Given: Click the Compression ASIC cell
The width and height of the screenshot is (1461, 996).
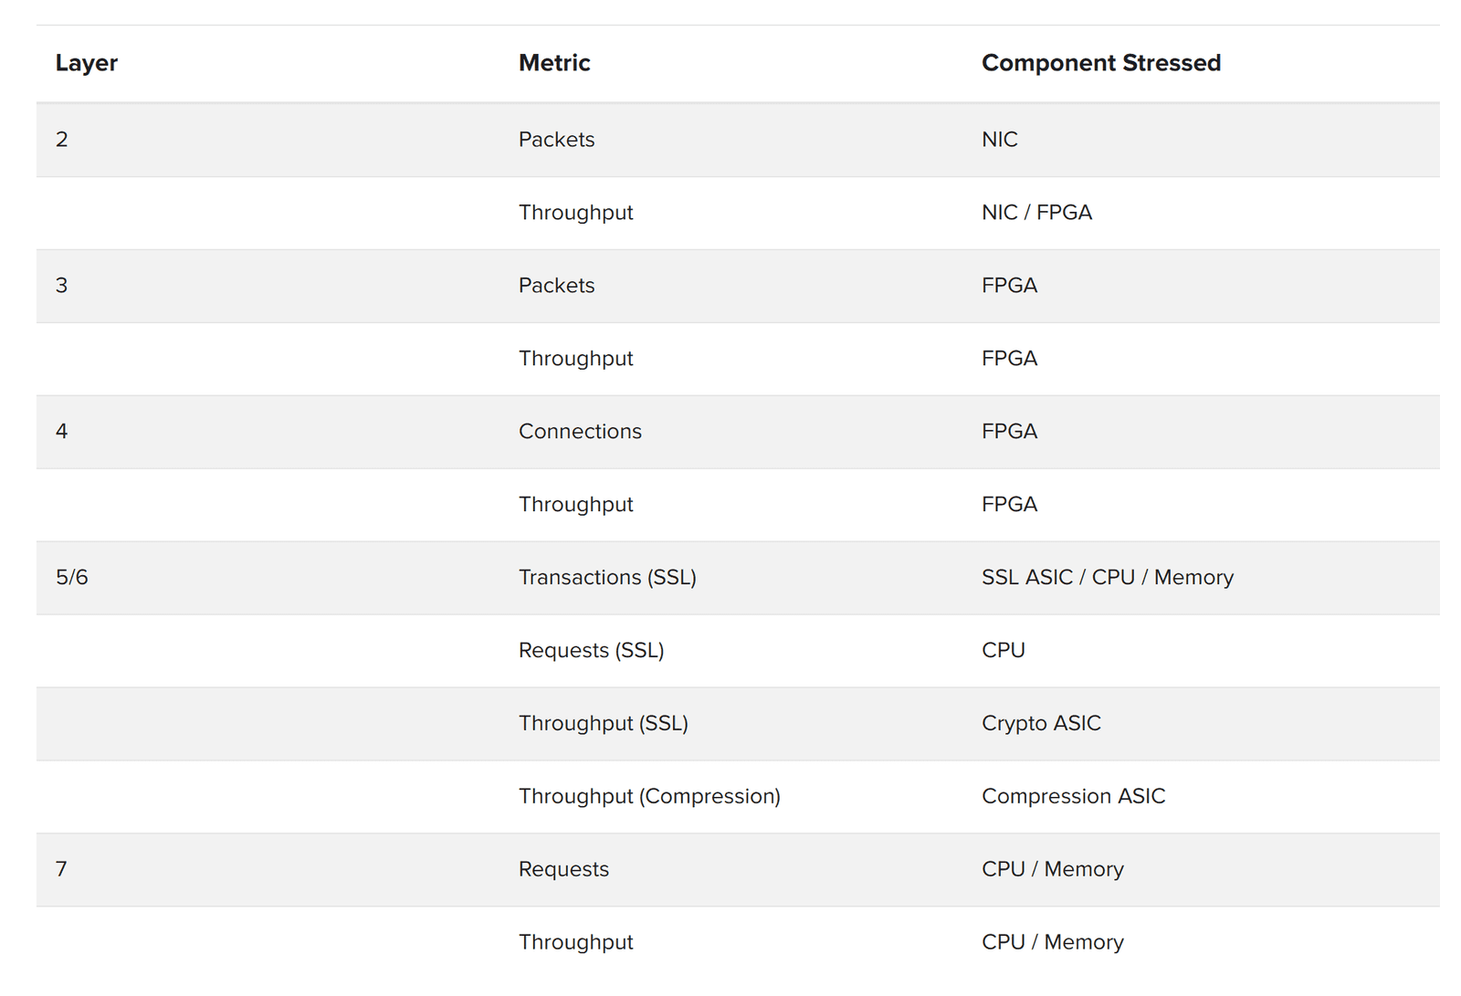Looking at the screenshot, I should click(1072, 797).
